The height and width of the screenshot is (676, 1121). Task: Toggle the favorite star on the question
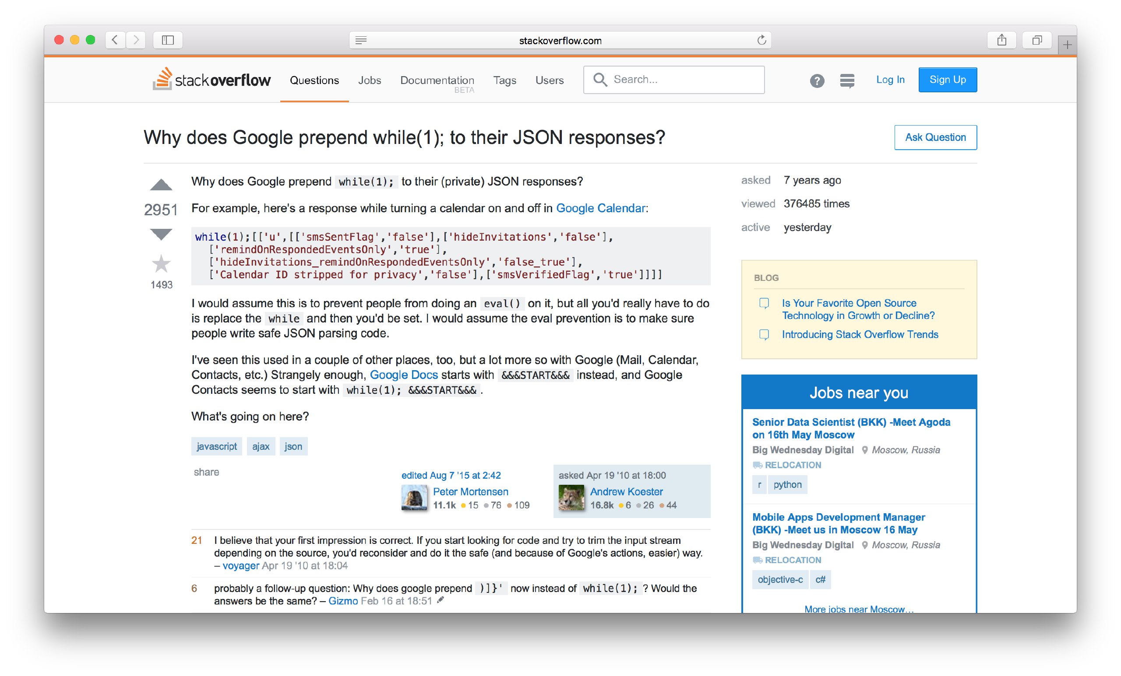pos(161,264)
